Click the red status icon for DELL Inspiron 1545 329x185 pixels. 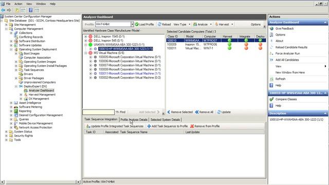coord(90,36)
